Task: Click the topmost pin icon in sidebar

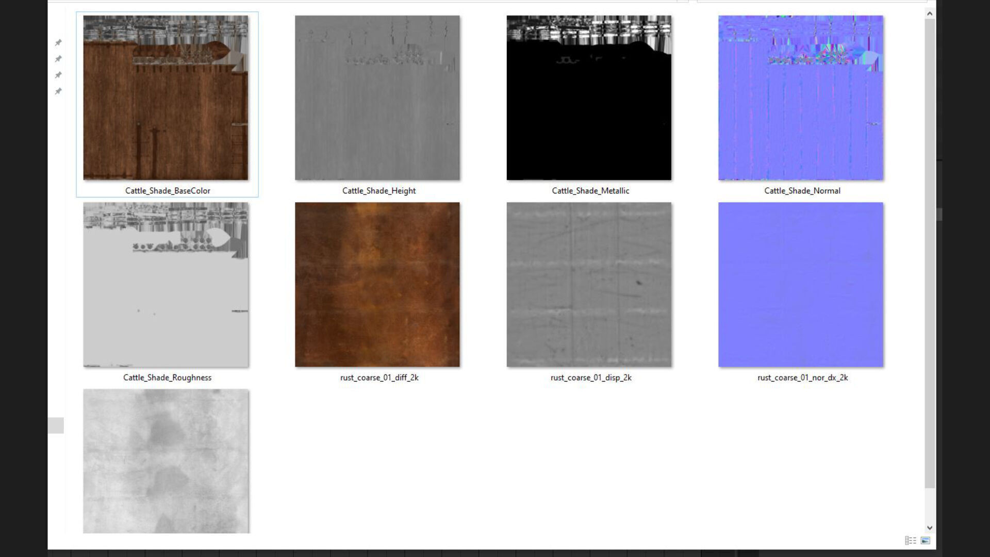Action: click(58, 42)
